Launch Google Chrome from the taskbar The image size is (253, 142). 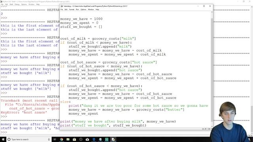click(x=62, y=139)
